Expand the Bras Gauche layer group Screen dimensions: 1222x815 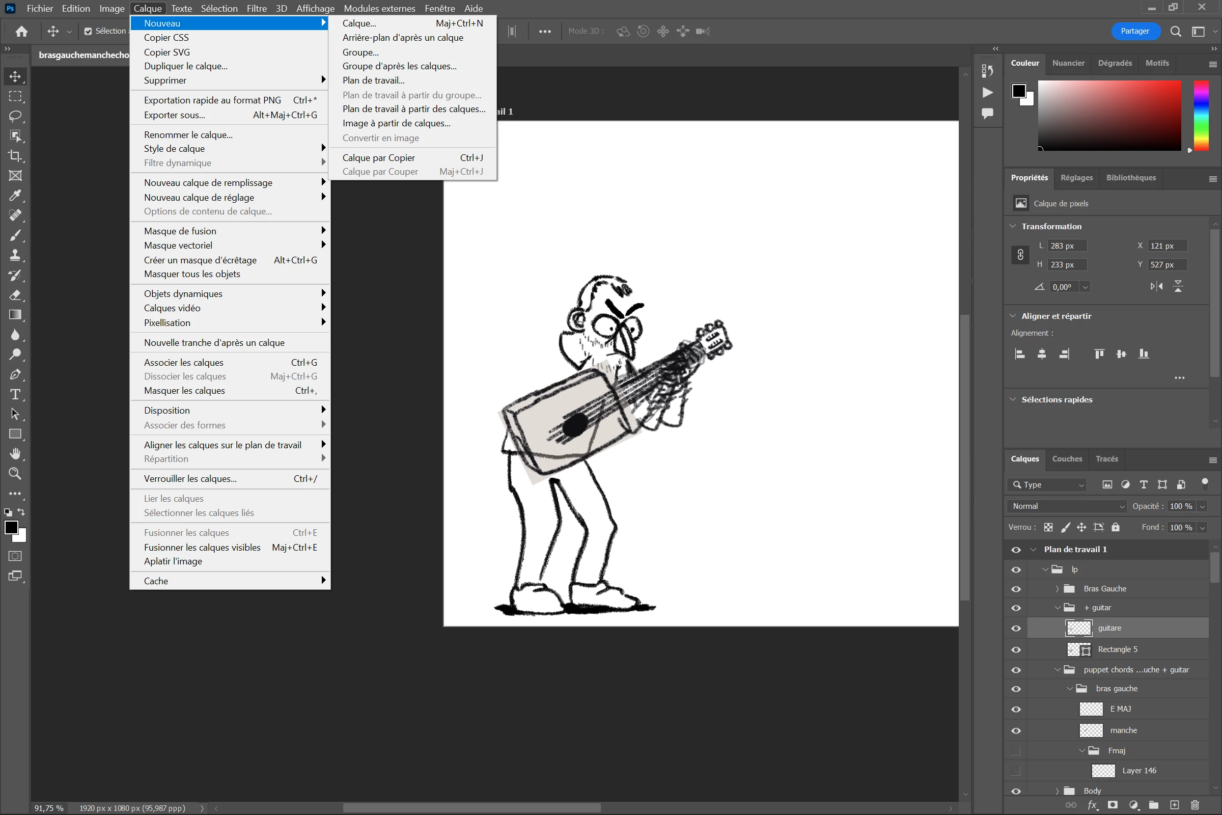point(1057,589)
